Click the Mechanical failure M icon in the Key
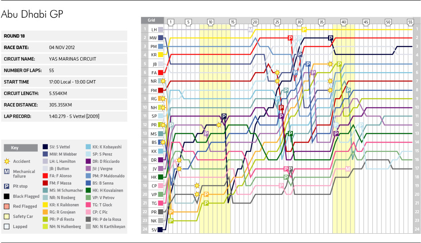The width and height of the screenshot is (421, 243). (x=7, y=171)
